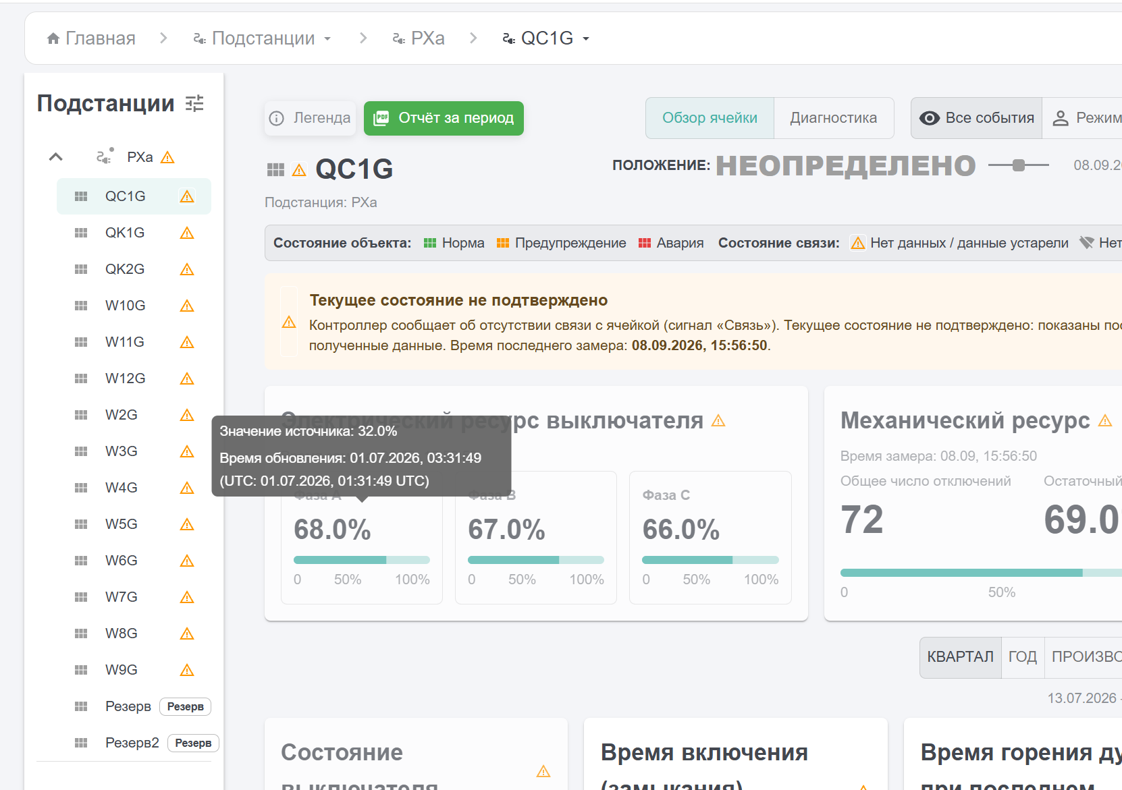Click the alert icon in state-unconfirmed banner

[x=289, y=322]
